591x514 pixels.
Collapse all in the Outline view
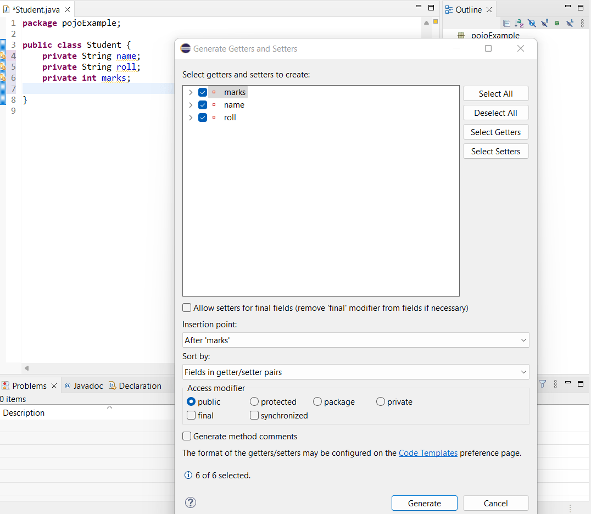[506, 23]
